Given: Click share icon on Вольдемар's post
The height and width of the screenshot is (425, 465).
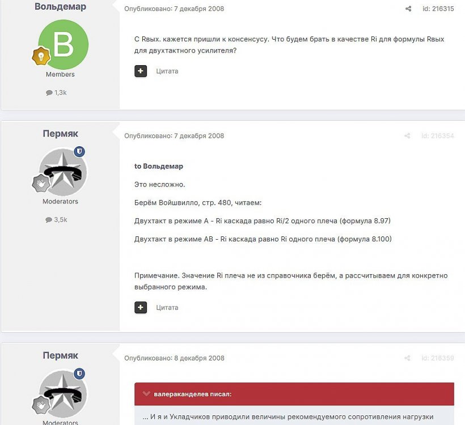Looking at the screenshot, I should 408,8.
